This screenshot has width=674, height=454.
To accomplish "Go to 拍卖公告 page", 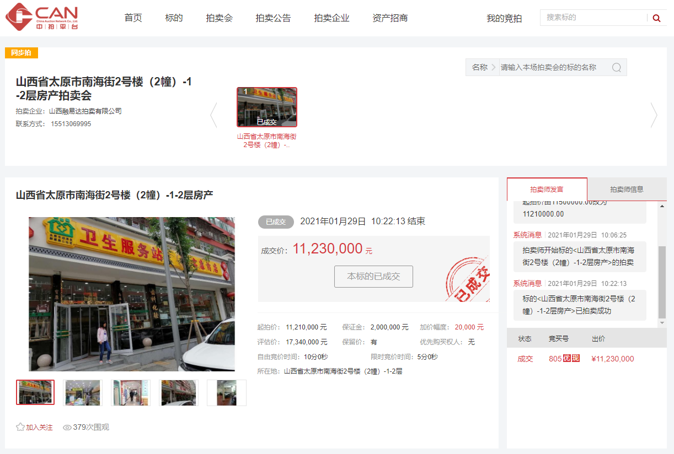I will pyautogui.click(x=273, y=18).
